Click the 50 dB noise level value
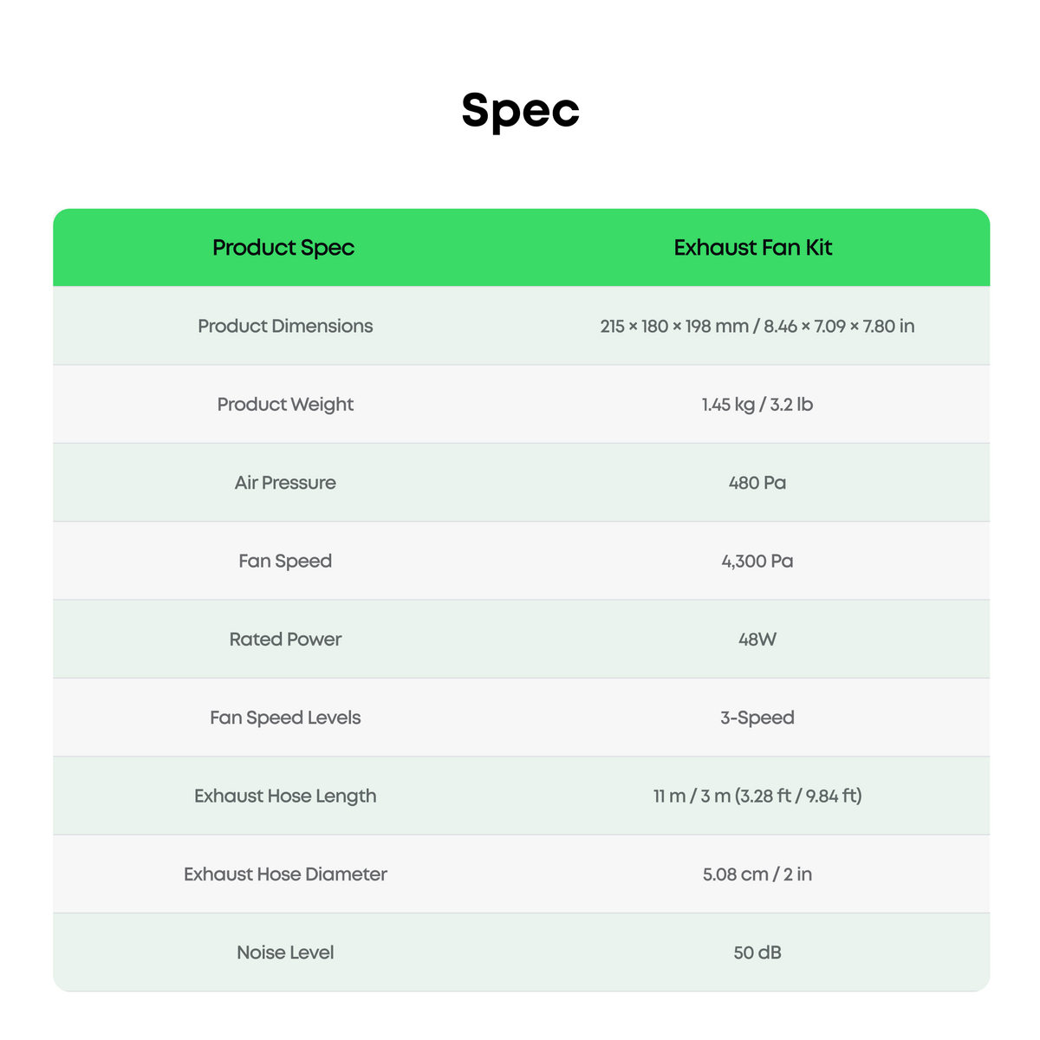 pyautogui.click(x=757, y=952)
